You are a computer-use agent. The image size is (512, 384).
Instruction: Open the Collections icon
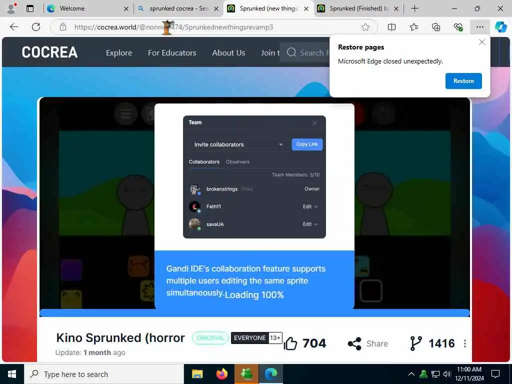[436, 27]
